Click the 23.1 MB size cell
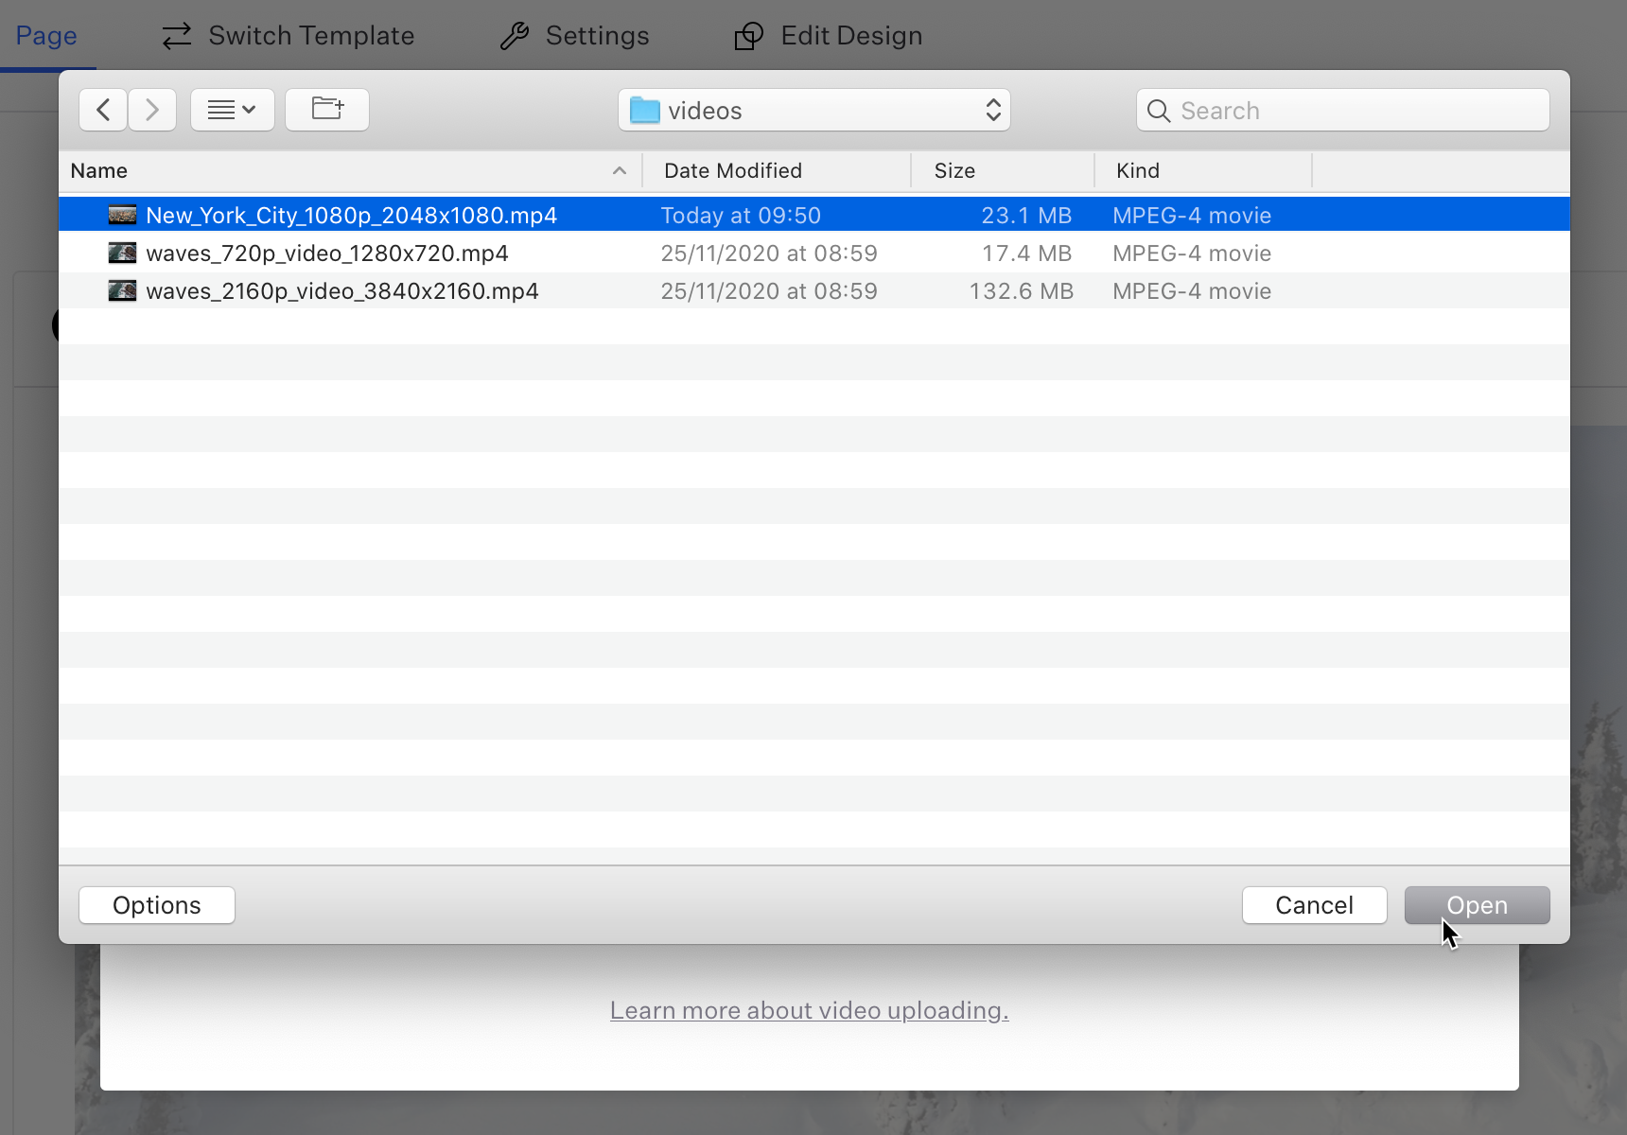Viewport: 1627px width, 1135px height. click(1026, 215)
